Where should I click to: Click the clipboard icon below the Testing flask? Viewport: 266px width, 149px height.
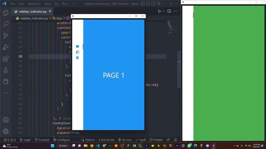pyautogui.click(x=5, y=82)
